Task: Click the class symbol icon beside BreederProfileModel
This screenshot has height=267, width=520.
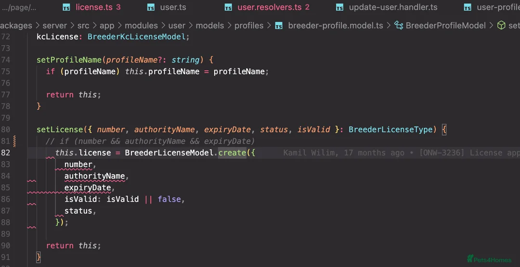Action: [398, 25]
